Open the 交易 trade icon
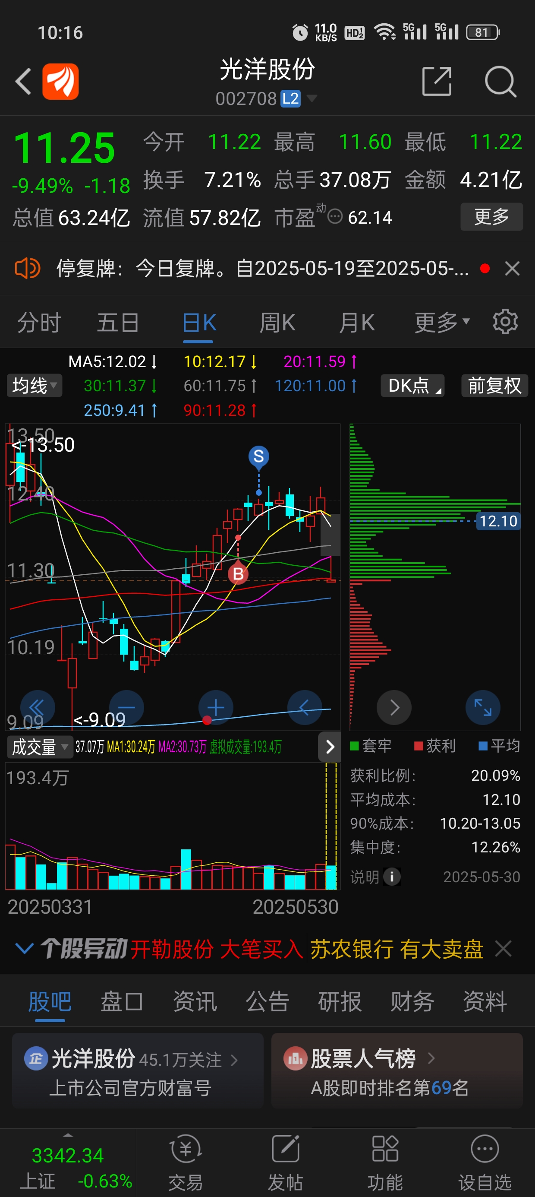Screen dimensions: 535x1197 [x=185, y=1162]
